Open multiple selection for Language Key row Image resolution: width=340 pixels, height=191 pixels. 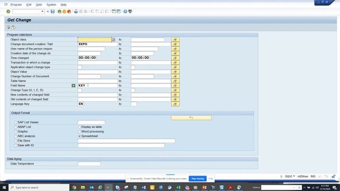pos(175,104)
